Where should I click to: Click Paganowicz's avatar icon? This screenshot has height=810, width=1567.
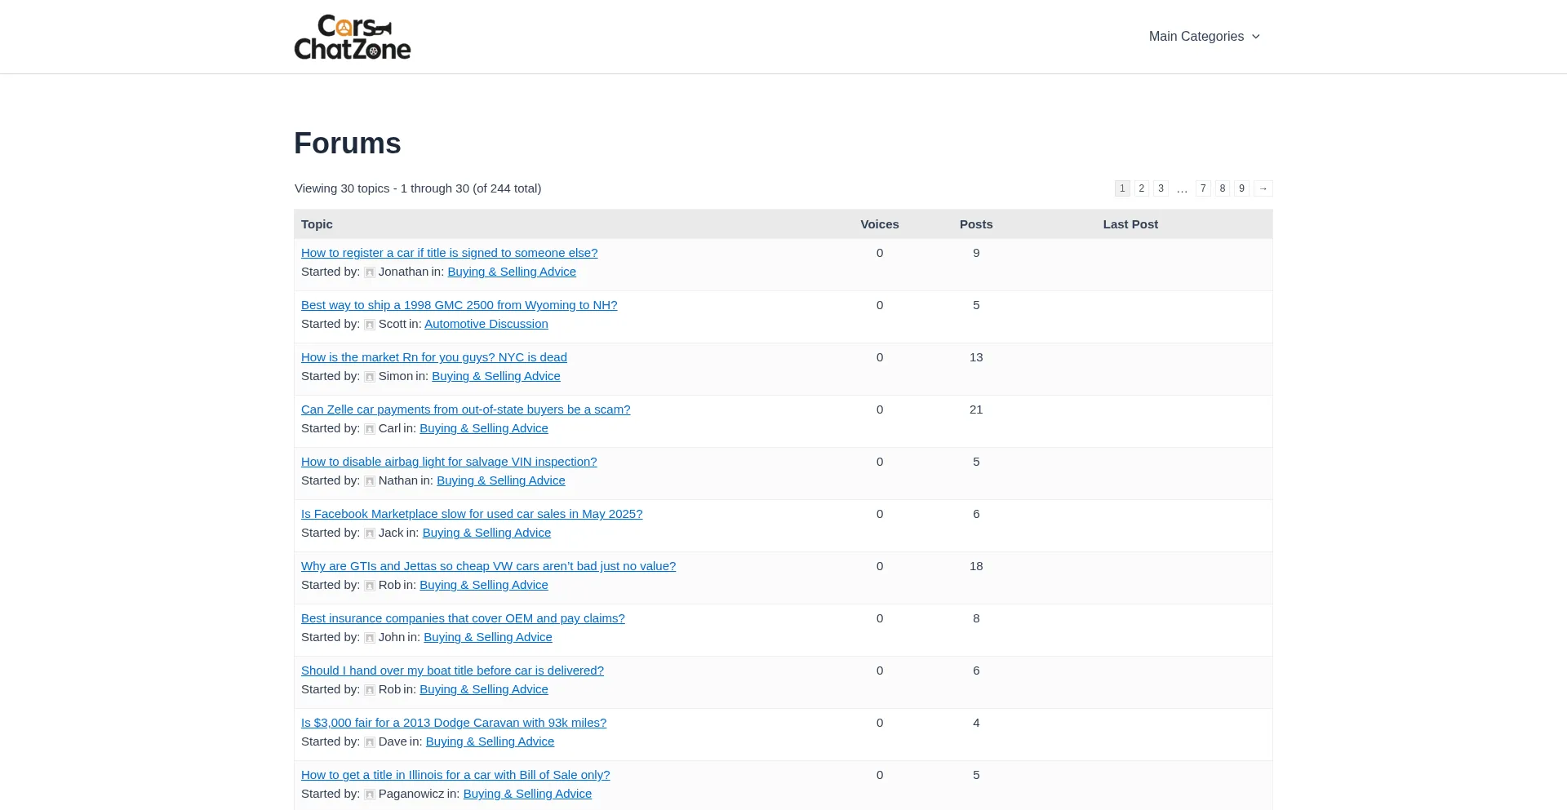pyautogui.click(x=370, y=795)
